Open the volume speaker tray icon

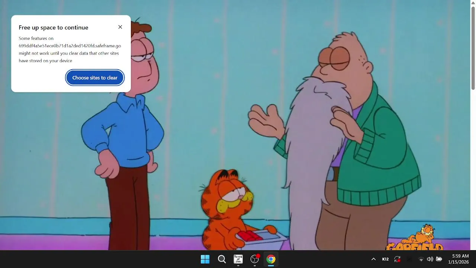[430, 259]
